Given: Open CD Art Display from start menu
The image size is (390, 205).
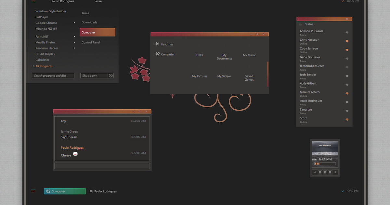Looking at the screenshot, I should [45, 54].
